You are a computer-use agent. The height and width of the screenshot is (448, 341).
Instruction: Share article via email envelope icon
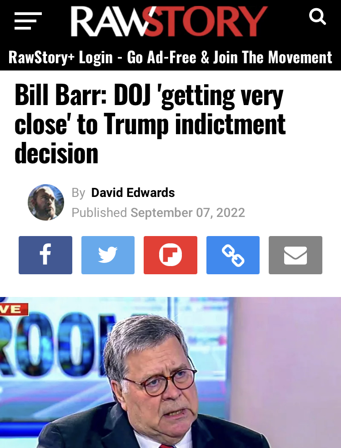[x=296, y=255]
